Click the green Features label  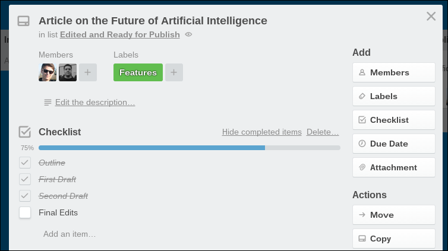tap(138, 72)
